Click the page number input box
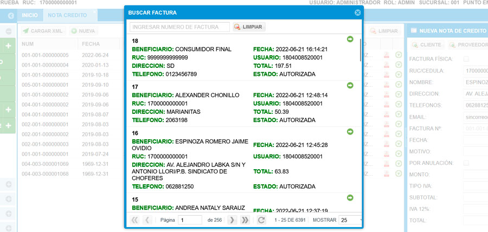This screenshot has height=232, width=488. click(x=190, y=220)
